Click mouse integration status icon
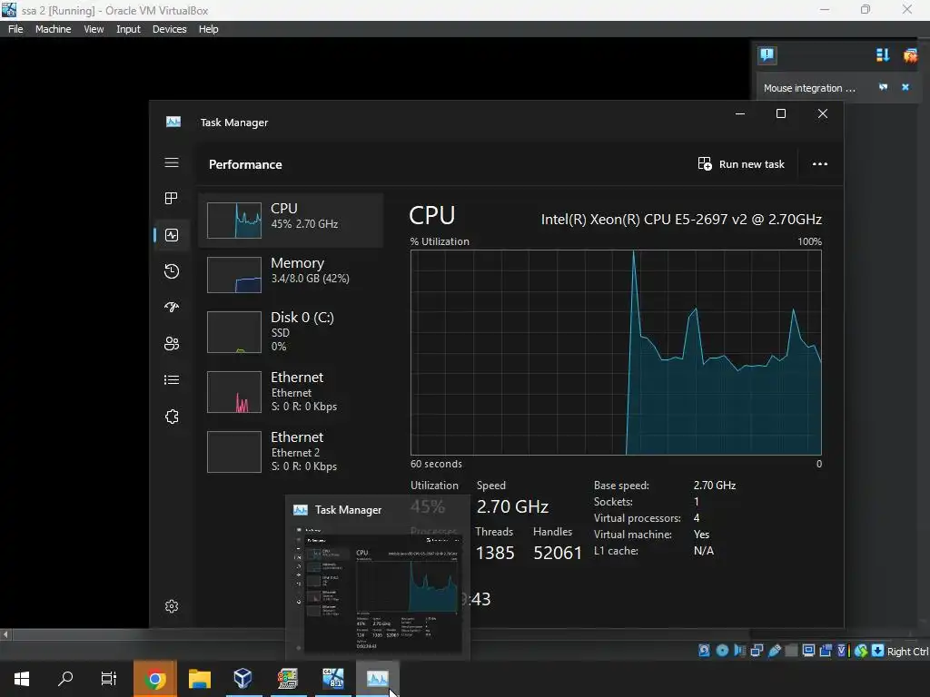Screen dimensions: 930x697 point(861,650)
